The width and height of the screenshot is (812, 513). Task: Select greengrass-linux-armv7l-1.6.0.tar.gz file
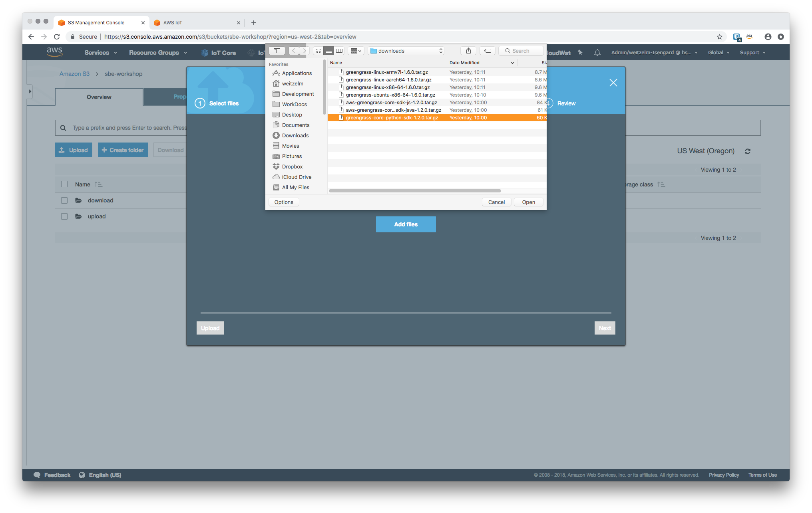click(437, 72)
